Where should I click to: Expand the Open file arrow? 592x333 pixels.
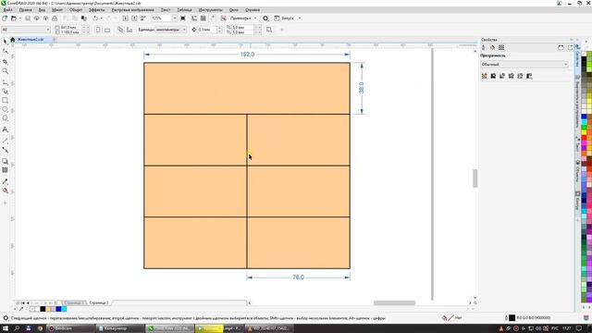[x=19, y=18]
